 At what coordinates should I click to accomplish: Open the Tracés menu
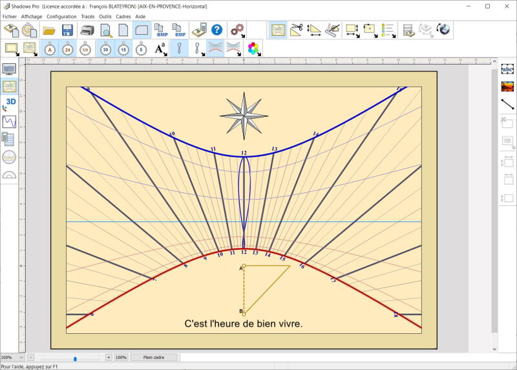[88, 16]
